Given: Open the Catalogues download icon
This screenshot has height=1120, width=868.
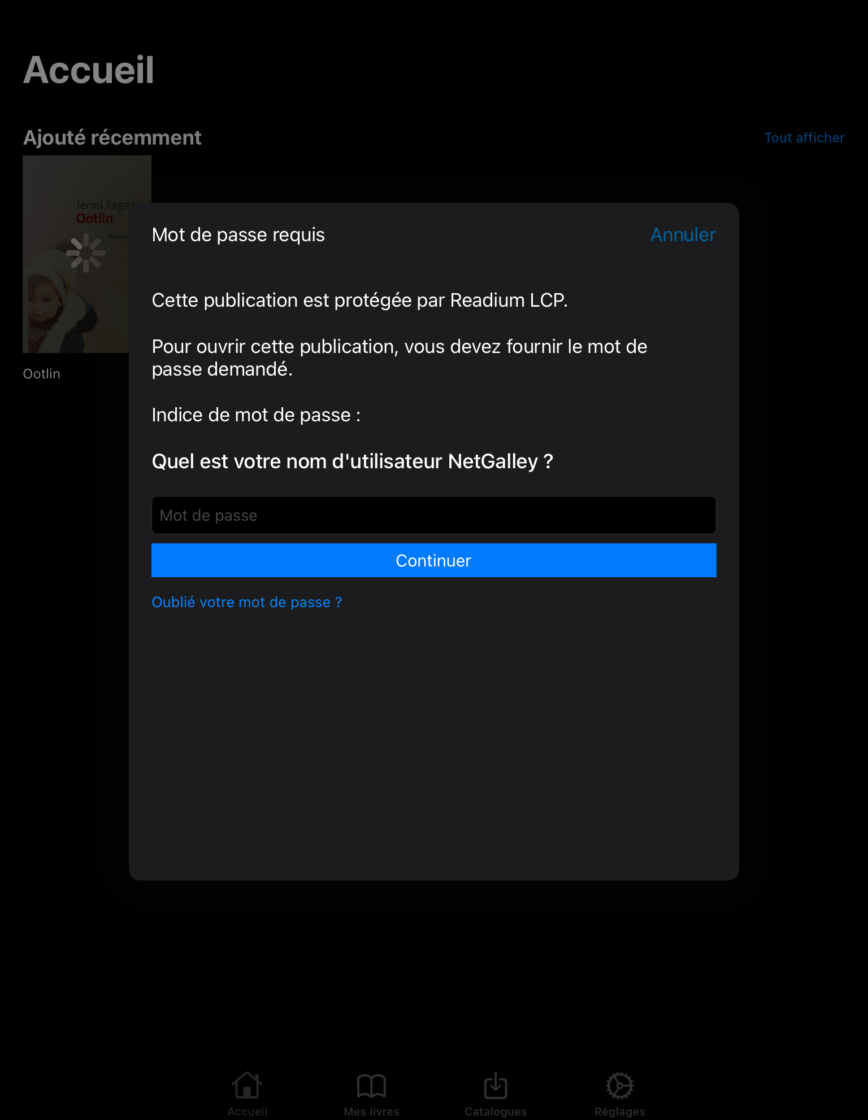Looking at the screenshot, I should click(x=496, y=1085).
